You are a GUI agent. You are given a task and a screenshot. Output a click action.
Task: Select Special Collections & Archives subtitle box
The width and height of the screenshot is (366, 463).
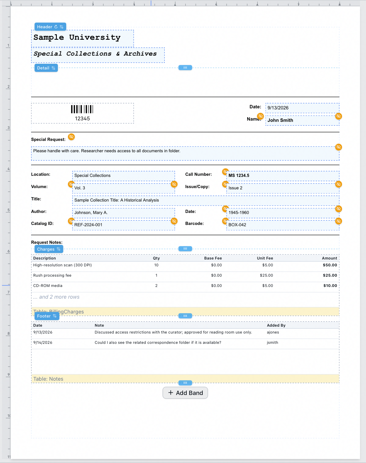(98, 55)
